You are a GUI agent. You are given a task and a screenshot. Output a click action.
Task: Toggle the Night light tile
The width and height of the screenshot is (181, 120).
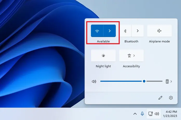[x=103, y=56]
